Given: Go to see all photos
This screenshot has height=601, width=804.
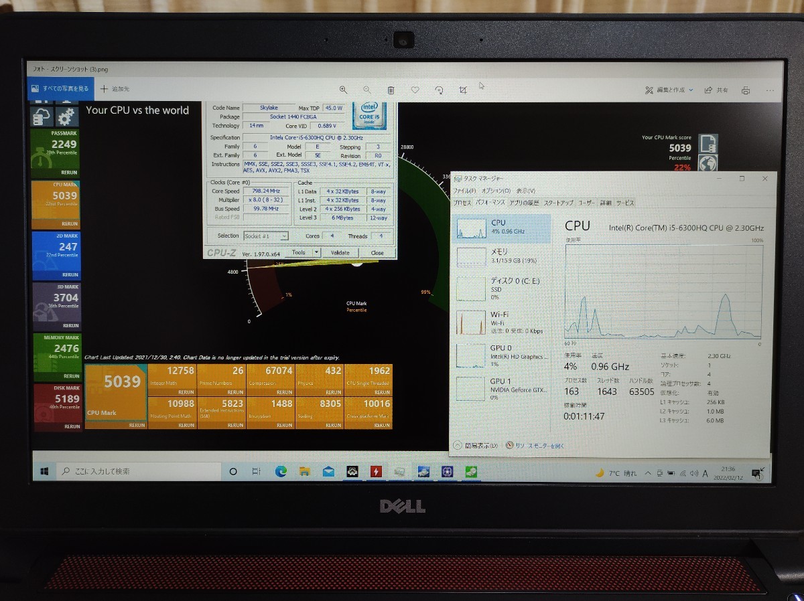Looking at the screenshot, I should click(61, 88).
